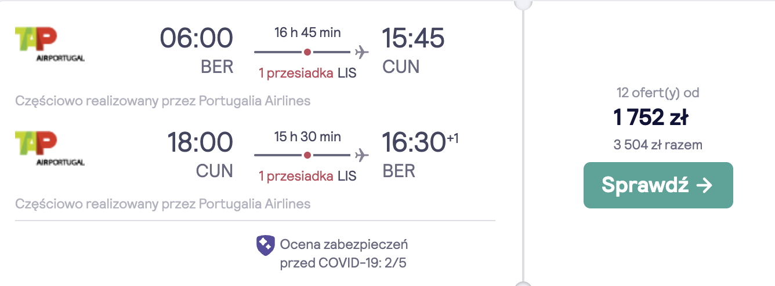
Task: Click the outbound '1 przesiadka' LIS link
Action: pos(307,74)
